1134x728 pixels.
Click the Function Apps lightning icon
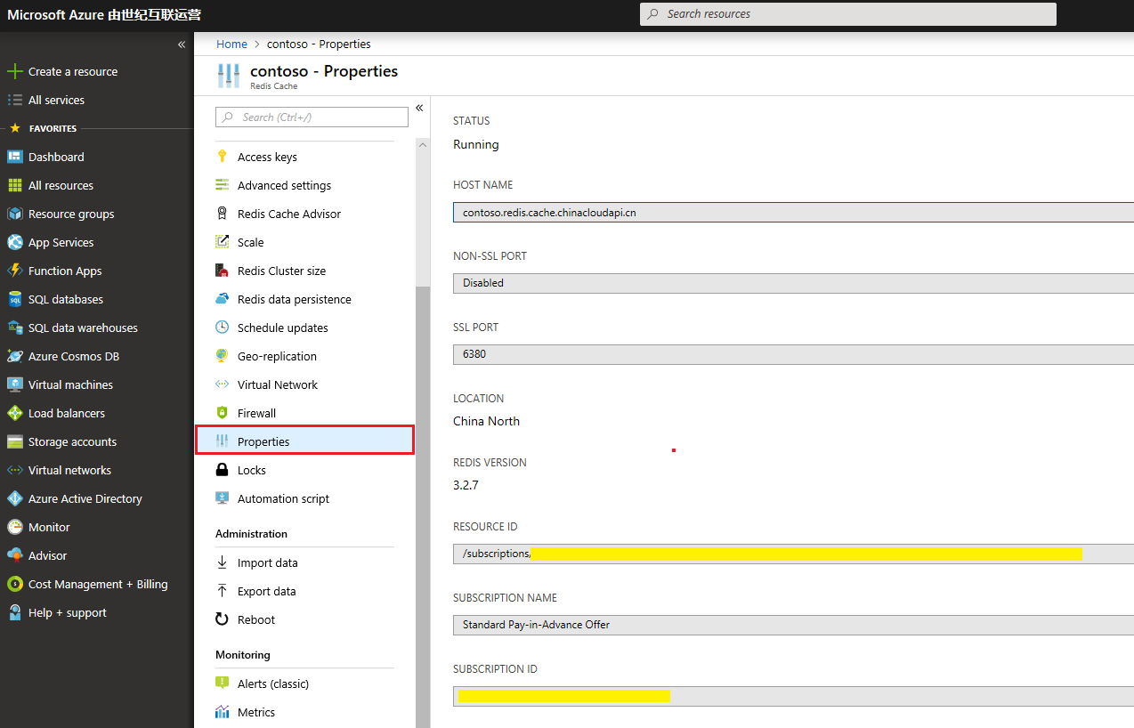[x=14, y=271]
